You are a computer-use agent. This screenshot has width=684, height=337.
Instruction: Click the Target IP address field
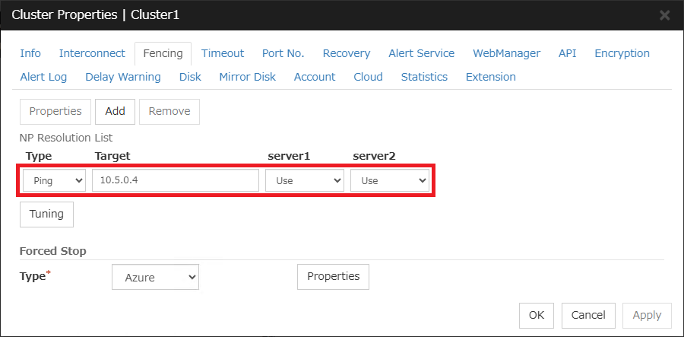point(176,180)
